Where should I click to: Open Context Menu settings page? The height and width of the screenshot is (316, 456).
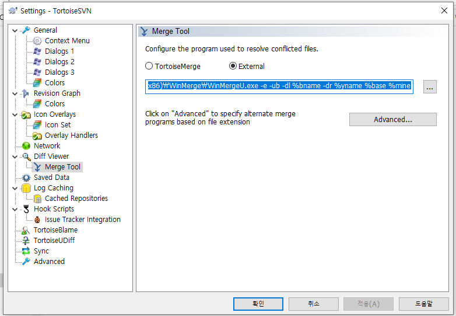67,41
